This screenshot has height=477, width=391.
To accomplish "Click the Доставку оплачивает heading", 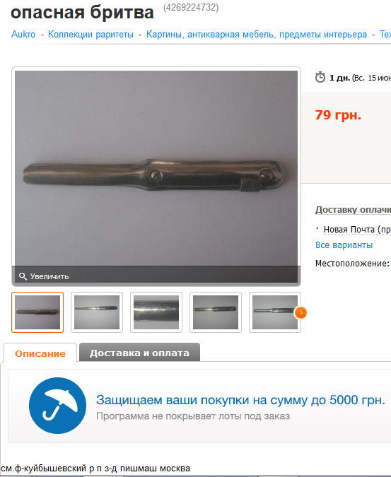I will [x=353, y=210].
